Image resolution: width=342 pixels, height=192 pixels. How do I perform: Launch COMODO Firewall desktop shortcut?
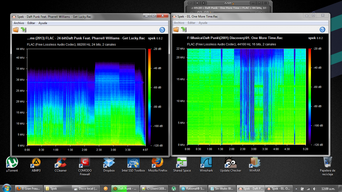click(x=85, y=167)
